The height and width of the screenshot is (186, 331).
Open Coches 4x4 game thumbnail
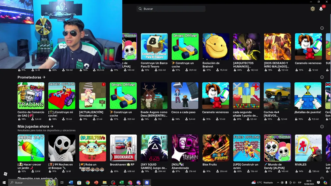[277, 96]
